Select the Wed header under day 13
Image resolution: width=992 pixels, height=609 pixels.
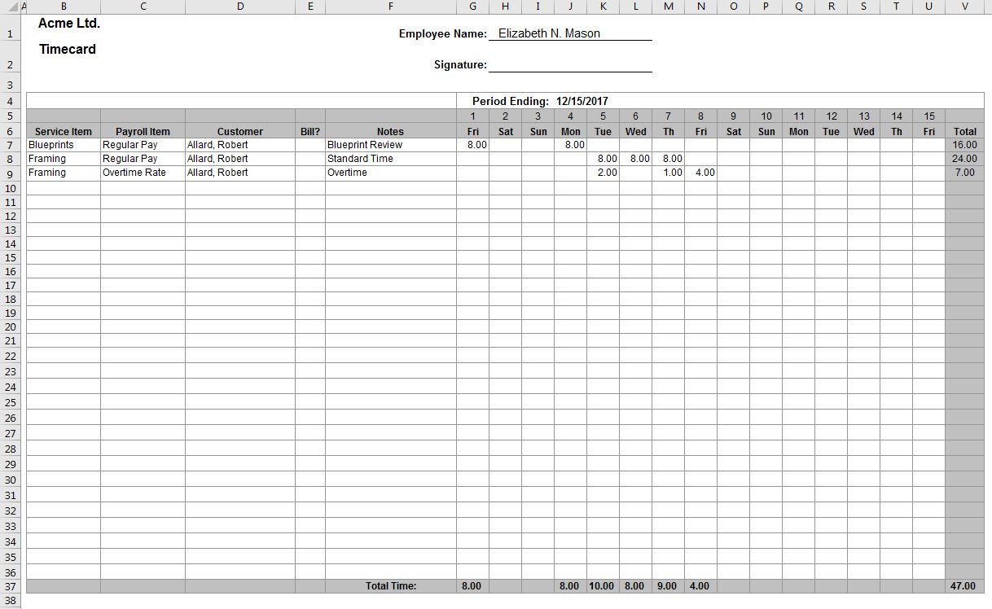[x=864, y=131]
